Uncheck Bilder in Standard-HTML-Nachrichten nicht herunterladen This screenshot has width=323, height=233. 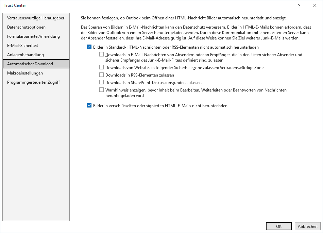pyautogui.click(x=89, y=47)
